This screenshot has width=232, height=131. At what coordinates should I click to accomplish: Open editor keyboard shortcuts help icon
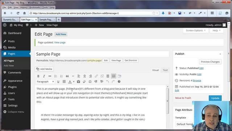pyautogui.click(x=119, y=82)
